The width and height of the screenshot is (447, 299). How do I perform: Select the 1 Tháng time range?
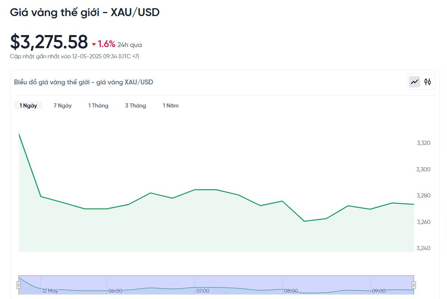point(98,106)
